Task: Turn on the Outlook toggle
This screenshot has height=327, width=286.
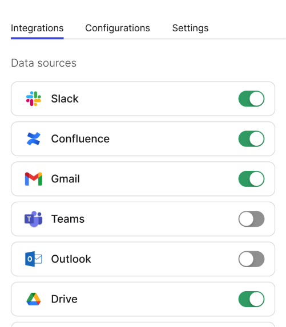Action: [251, 259]
